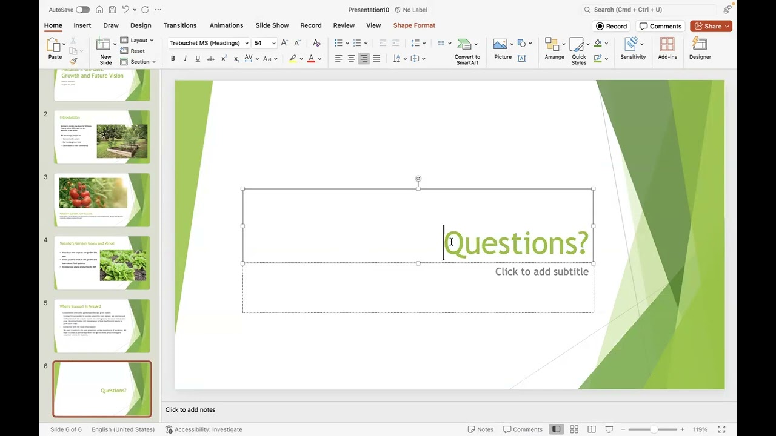Open the Add-ins panel
This screenshot has height=436, width=776.
click(x=667, y=48)
